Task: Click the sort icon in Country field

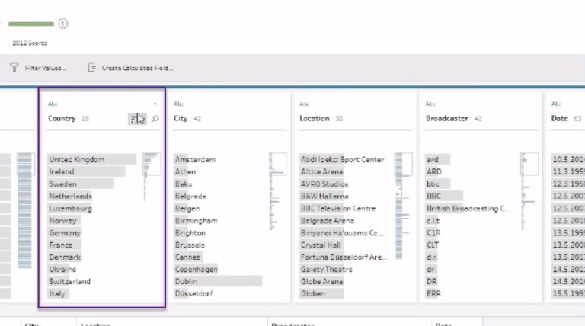Action: (x=134, y=119)
